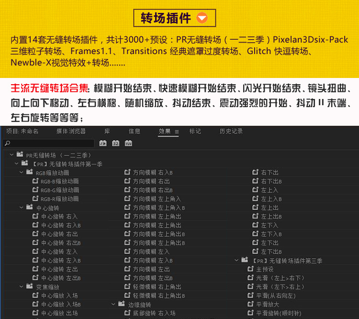Viewport: 359px width, 319px height.
Task: Collapse the 变焦缩放 folder arrow
Action: click(x=21, y=286)
